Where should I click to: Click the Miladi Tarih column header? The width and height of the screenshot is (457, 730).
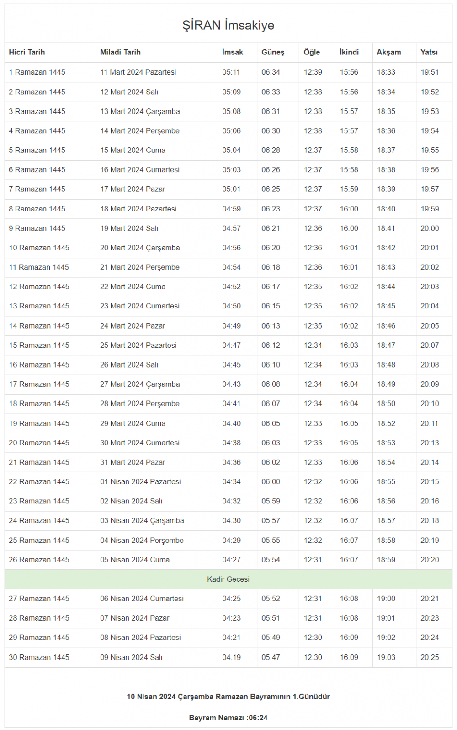coord(120,52)
